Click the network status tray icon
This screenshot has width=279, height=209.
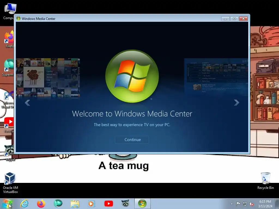[245, 204]
